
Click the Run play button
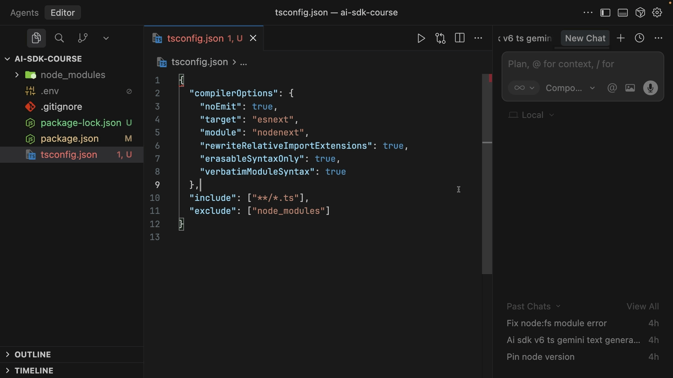click(421, 38)
